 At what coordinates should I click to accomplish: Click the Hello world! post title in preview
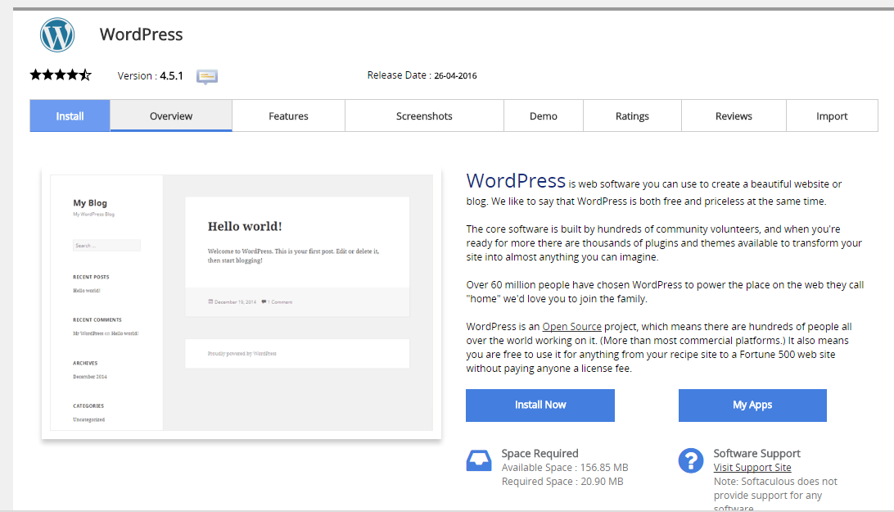(x=245, y=227)
